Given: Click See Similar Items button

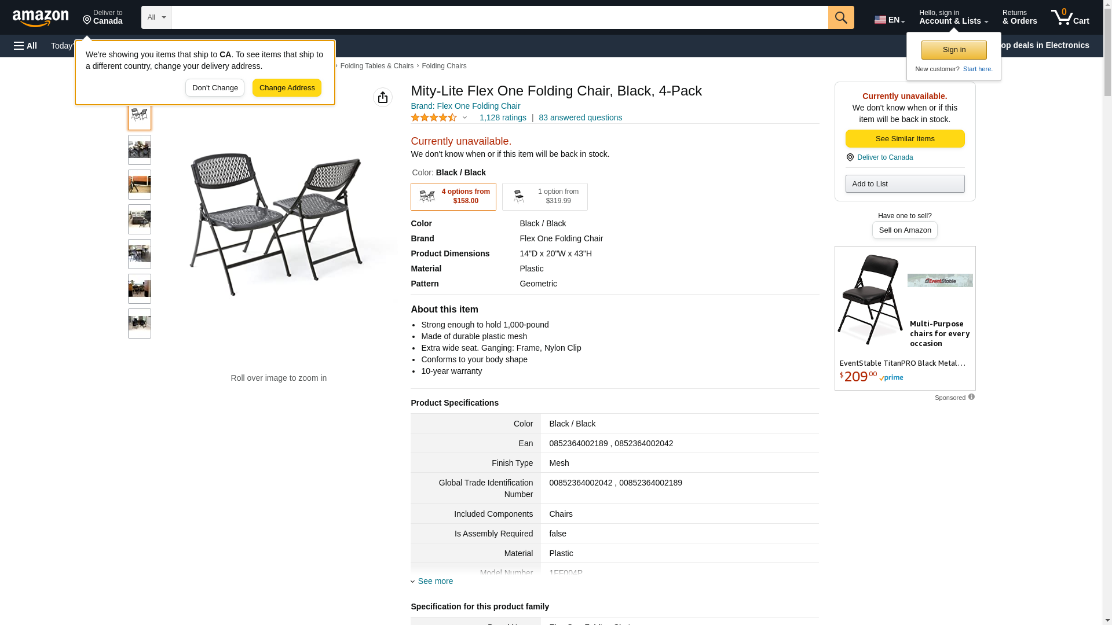Looking at the screenshot, I should click(905, 139).
